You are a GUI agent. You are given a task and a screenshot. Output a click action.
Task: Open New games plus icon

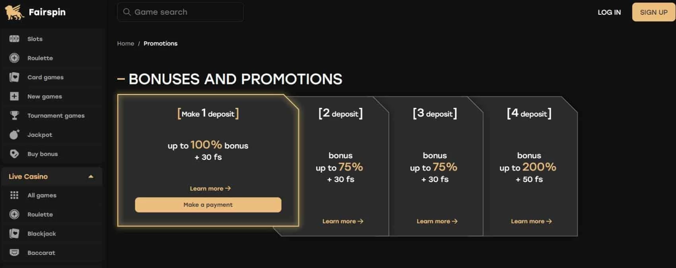[14, 96]
